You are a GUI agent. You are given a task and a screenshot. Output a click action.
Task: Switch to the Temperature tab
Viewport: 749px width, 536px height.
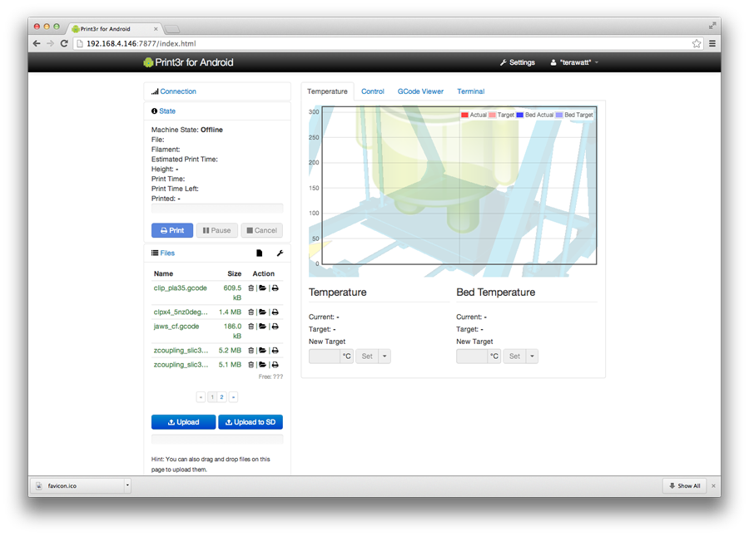pos(327,91)
